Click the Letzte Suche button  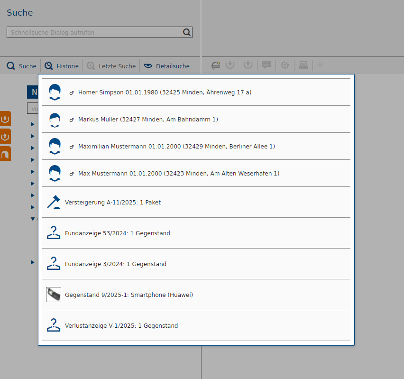pyautogui.click(x=111, y=66)
